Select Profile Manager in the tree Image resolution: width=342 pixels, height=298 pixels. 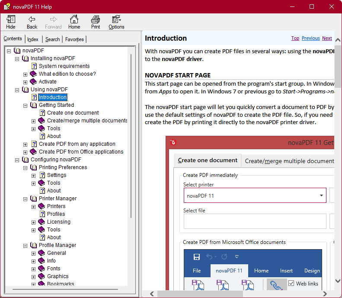coord(58,245)
